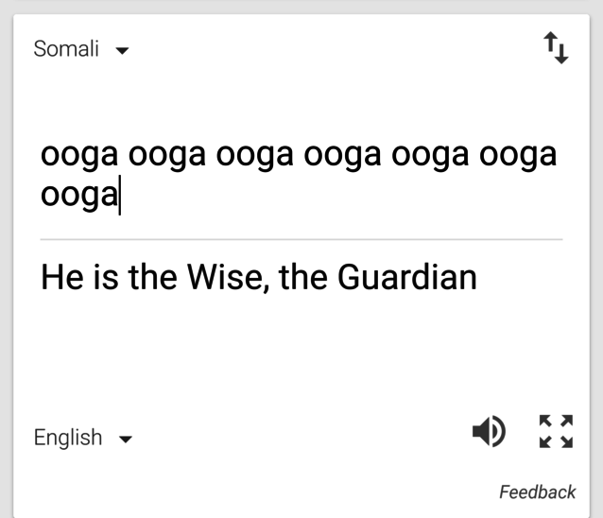Swap the source and target languages
The image size is (603, 518).
[556, 47]
